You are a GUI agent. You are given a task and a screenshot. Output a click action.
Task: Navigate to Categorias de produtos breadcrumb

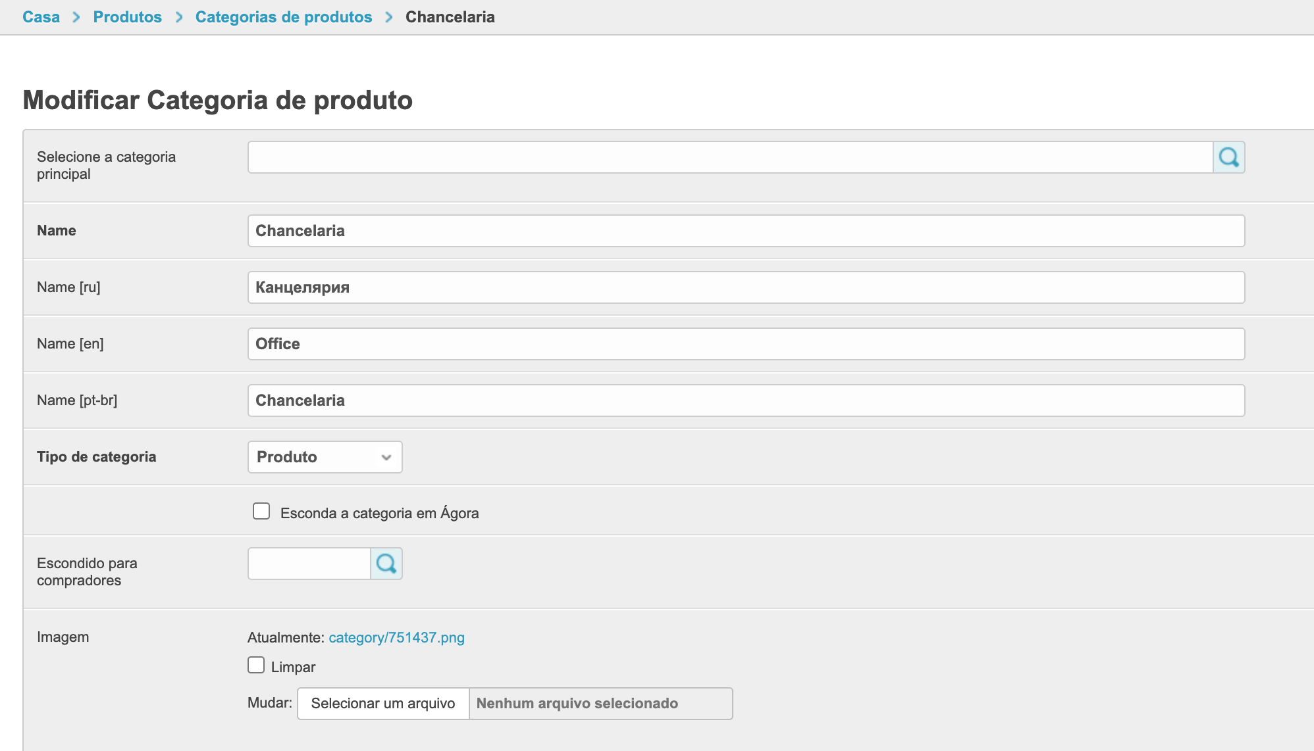[x=283, y=17]
